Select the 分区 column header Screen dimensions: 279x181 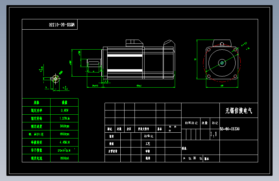click(129, 129)
